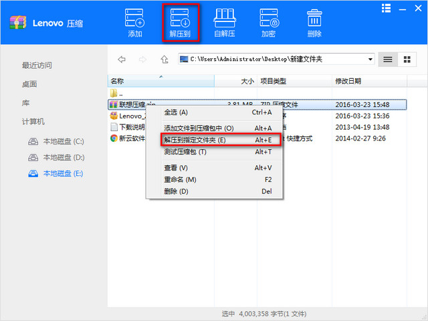Select 库 in the sidebar
This screenshot has height=321, width=428.
pos(25,103)
